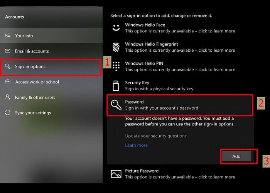Open Email & accounts settings

[32, 51]
